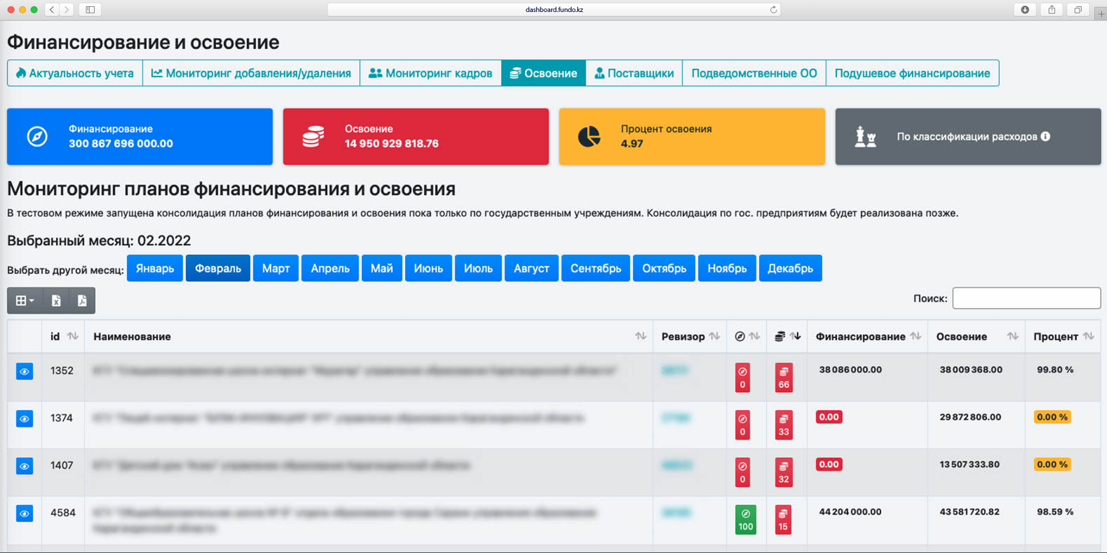Image resolution: width=1107 pixels, height=553 pixels.
Task: Open Подведомственные ОО tab
Action: pos(754,73)
